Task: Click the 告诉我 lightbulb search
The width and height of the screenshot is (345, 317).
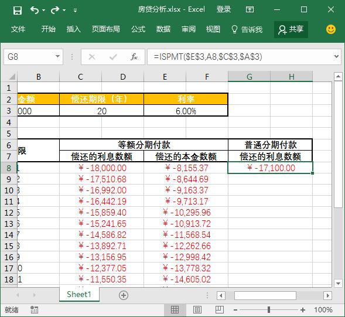Action: pyautogui.click(x=247, y=29)
